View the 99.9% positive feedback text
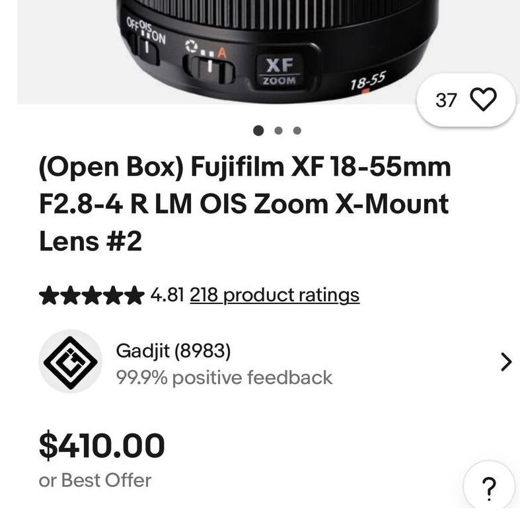The width and height of the screenshot is (520, 520). click(224, 377)
